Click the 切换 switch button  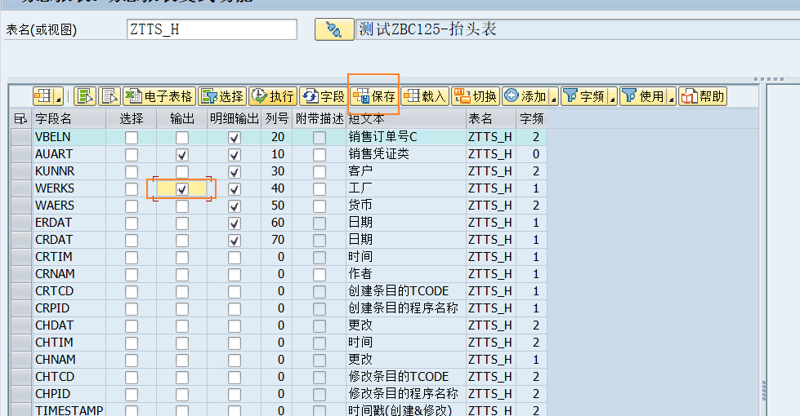pyautogui.click(x=476, y=96)
